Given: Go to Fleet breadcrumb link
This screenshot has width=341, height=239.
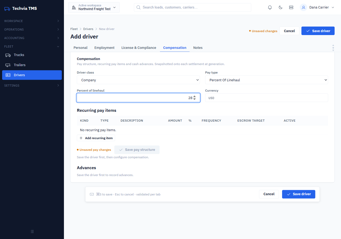Looking at the screenshot, I should tap(74, 29).
